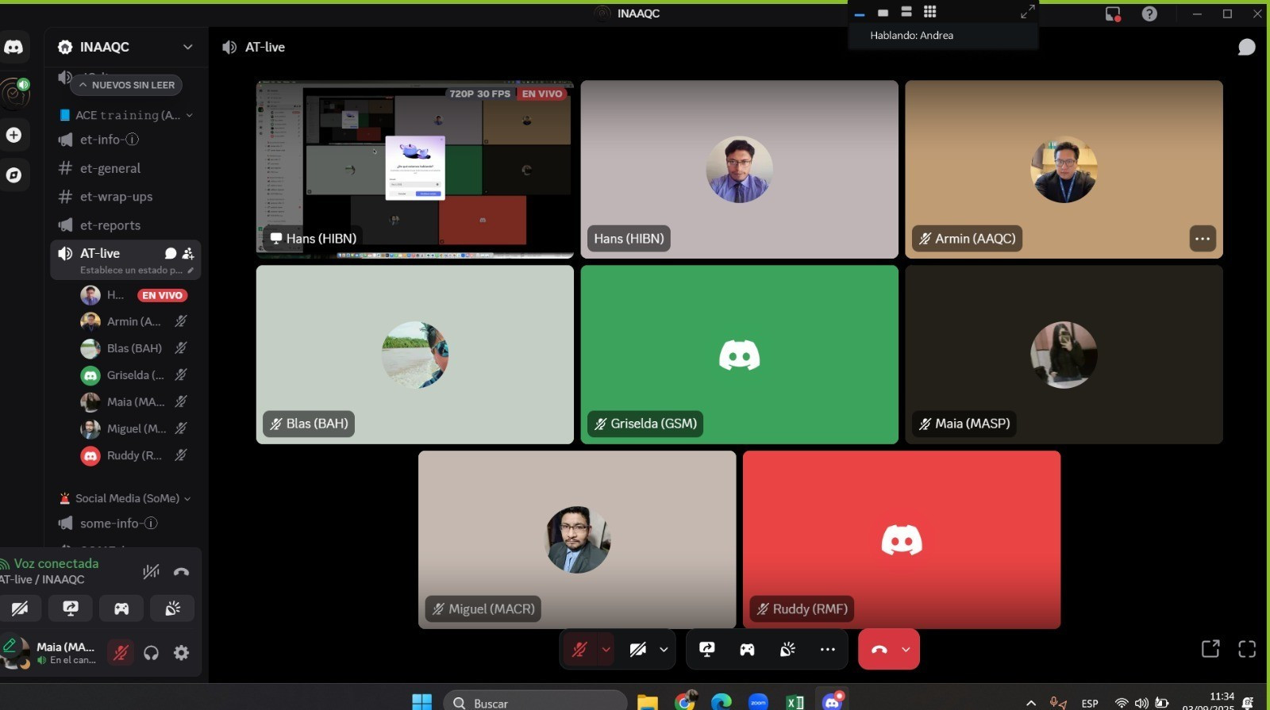Enter fullscreen mode for the call
The height and width of the screenshot is (710, 1270).
1247,649
